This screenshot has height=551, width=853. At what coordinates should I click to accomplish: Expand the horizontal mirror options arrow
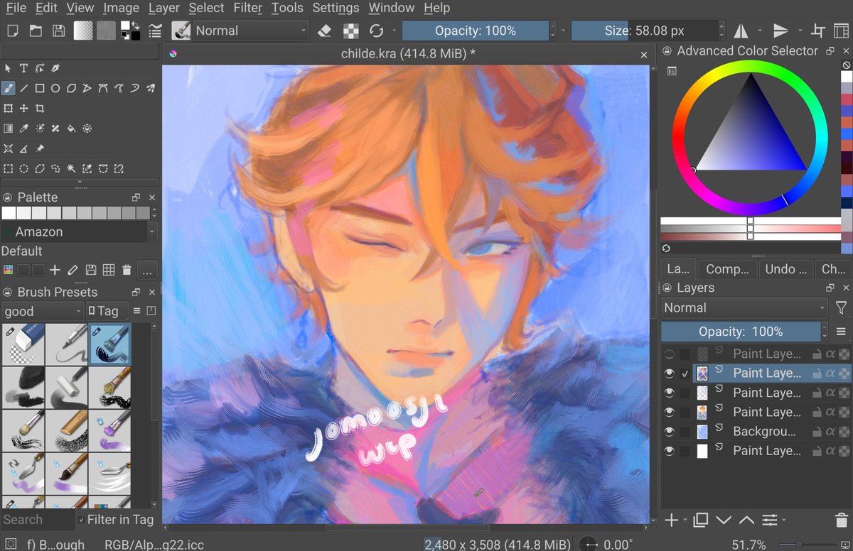tap(760, 31)
